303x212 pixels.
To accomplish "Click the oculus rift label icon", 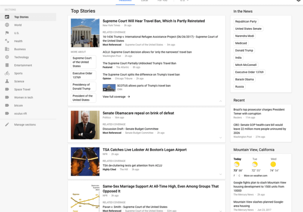I will (7, 113).
